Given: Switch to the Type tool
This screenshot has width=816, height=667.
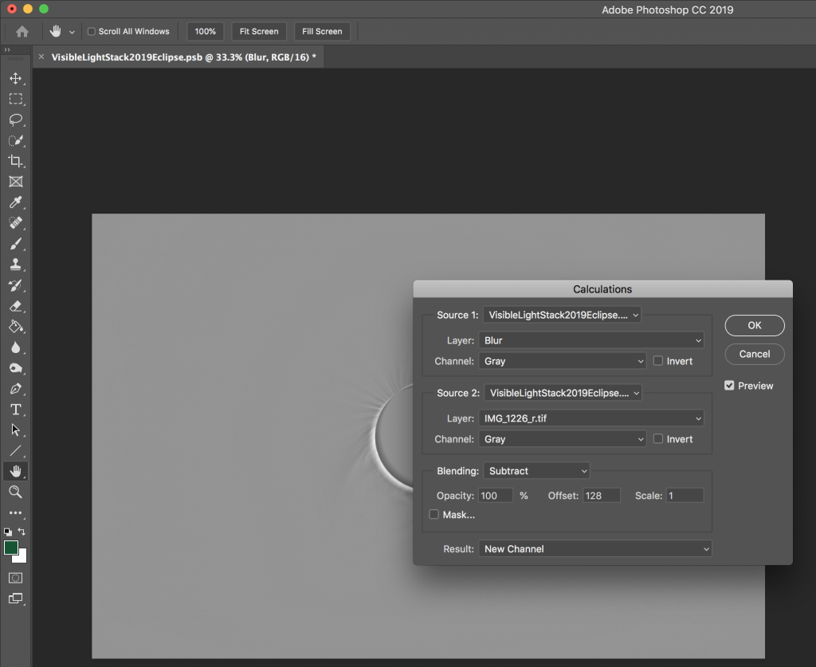Looking at the screenshot, I should point(15,410).
